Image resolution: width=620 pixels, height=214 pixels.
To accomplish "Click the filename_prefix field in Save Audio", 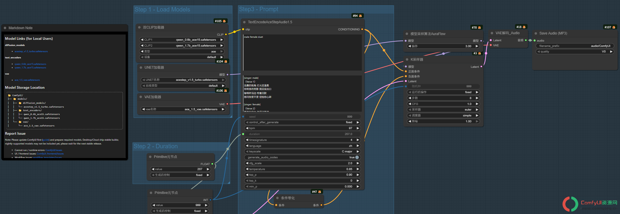I will (x=575, y=46).
